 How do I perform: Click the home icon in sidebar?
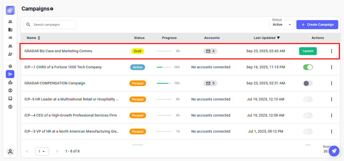[10, 66]
